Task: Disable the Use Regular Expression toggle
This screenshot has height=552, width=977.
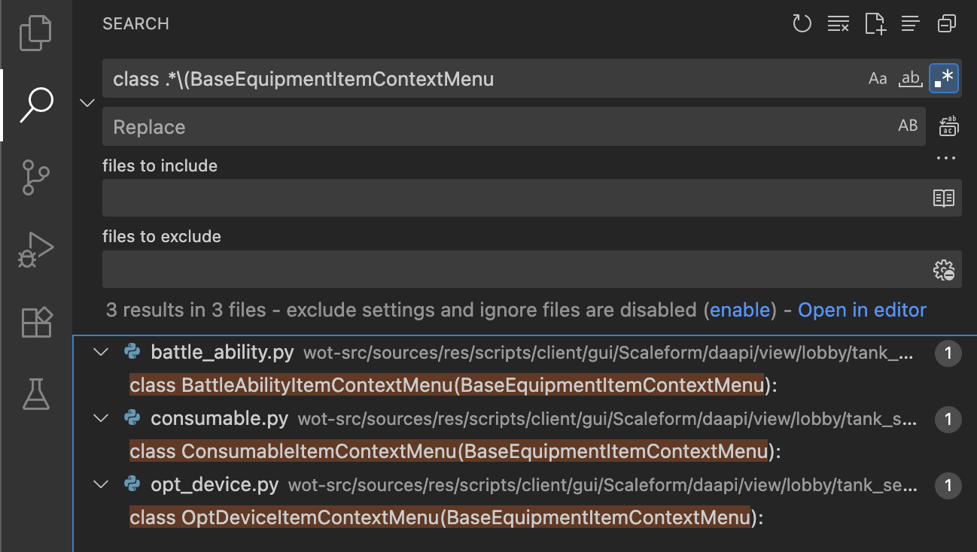Action: pyautogui.click(x=944, y=78)
